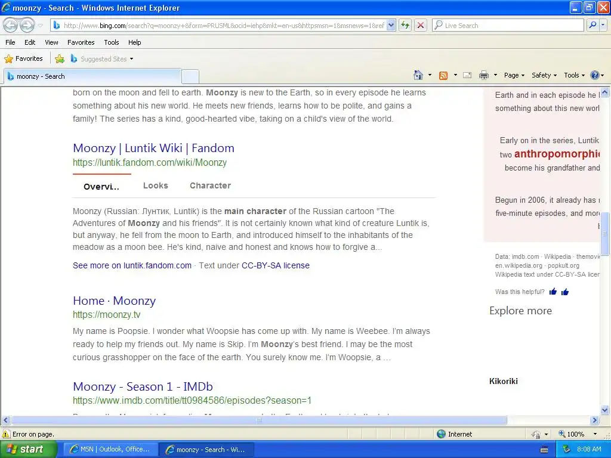Viewport: 611px width, 458px height.
Task: Click the CC-BY-SA license link
Action: point(276,265)
